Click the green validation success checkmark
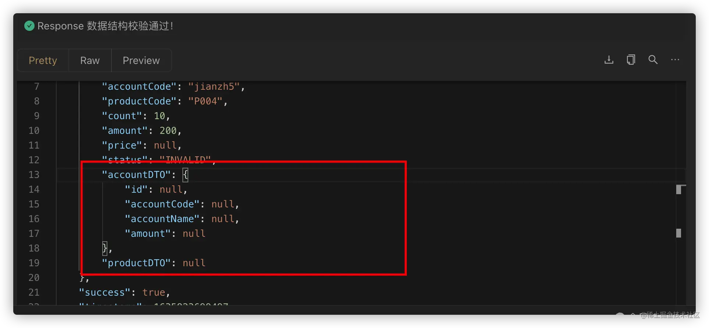This screenshot has height=328, width=709. [29, 26]
